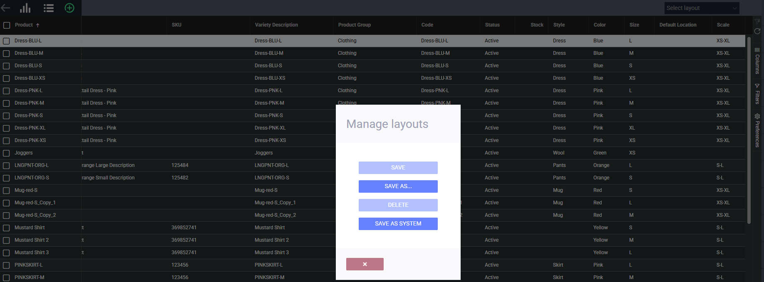
Task: Open the bar chart view icon
Action: [25, 8]
